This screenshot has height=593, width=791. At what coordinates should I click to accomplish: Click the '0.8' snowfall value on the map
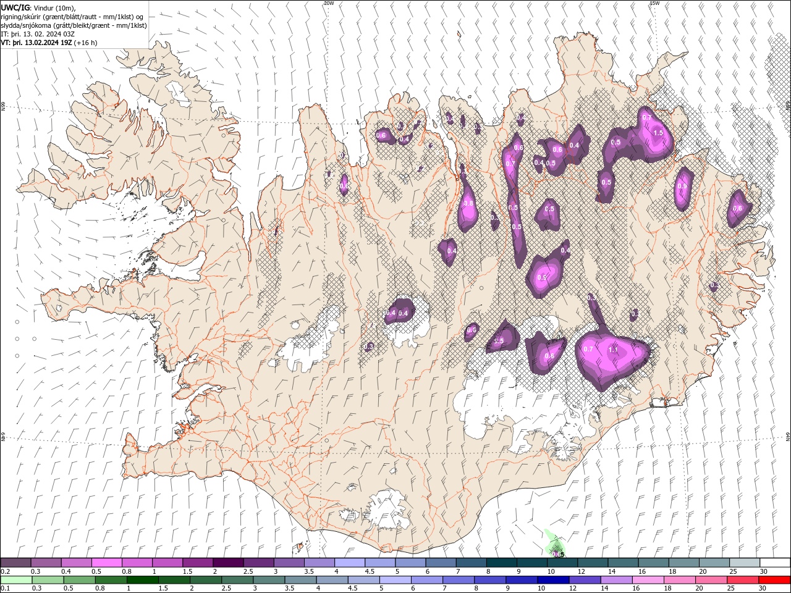(468, 203)
